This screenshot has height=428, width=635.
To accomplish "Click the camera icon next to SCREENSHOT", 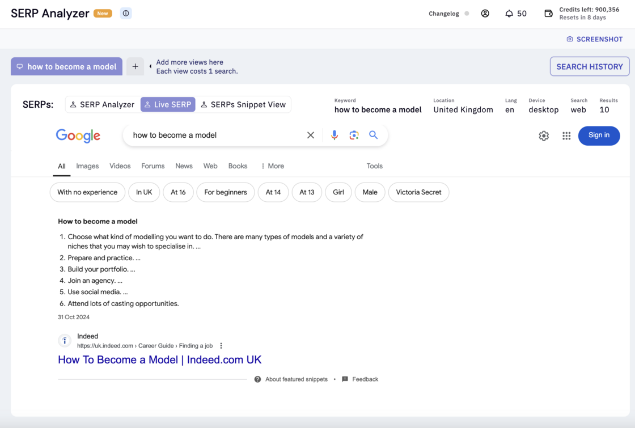I will (570, 39).
